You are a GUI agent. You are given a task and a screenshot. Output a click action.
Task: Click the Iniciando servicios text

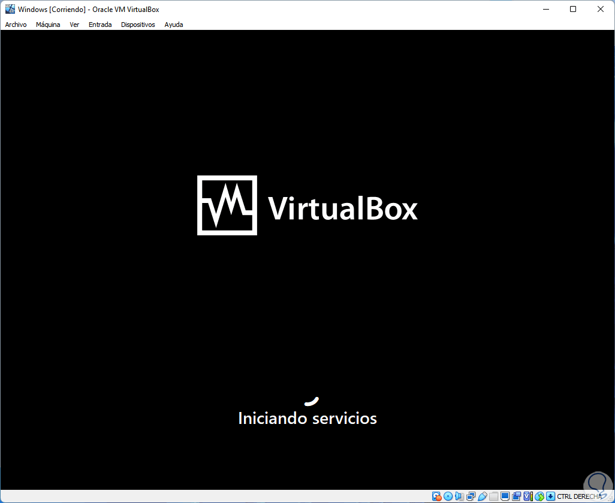(307, 418)
